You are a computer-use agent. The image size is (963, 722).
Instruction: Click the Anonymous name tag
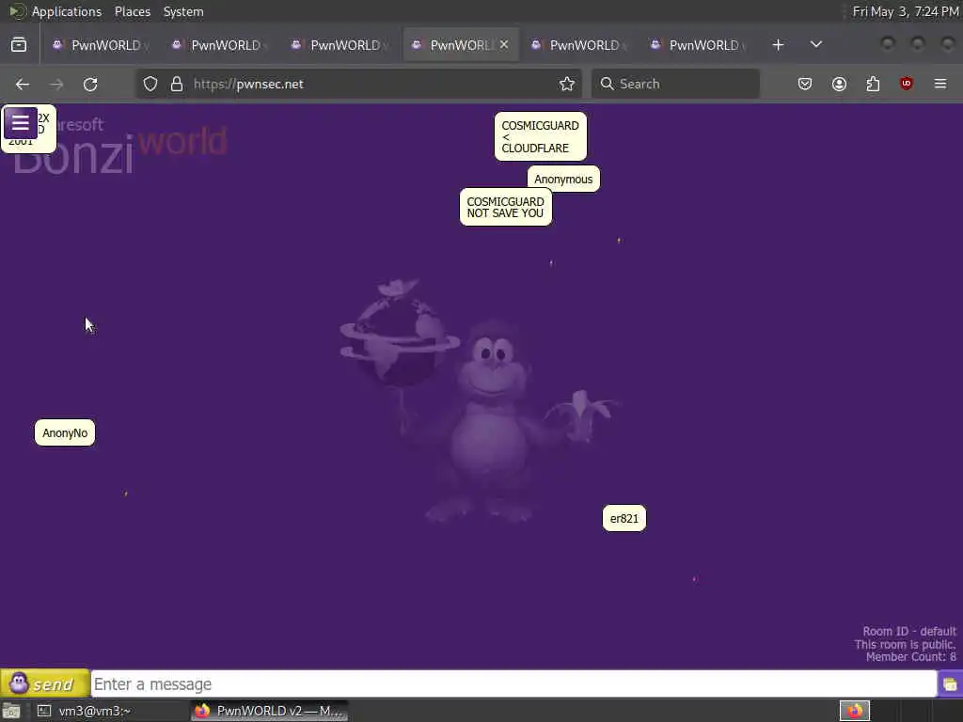(564, 180)
